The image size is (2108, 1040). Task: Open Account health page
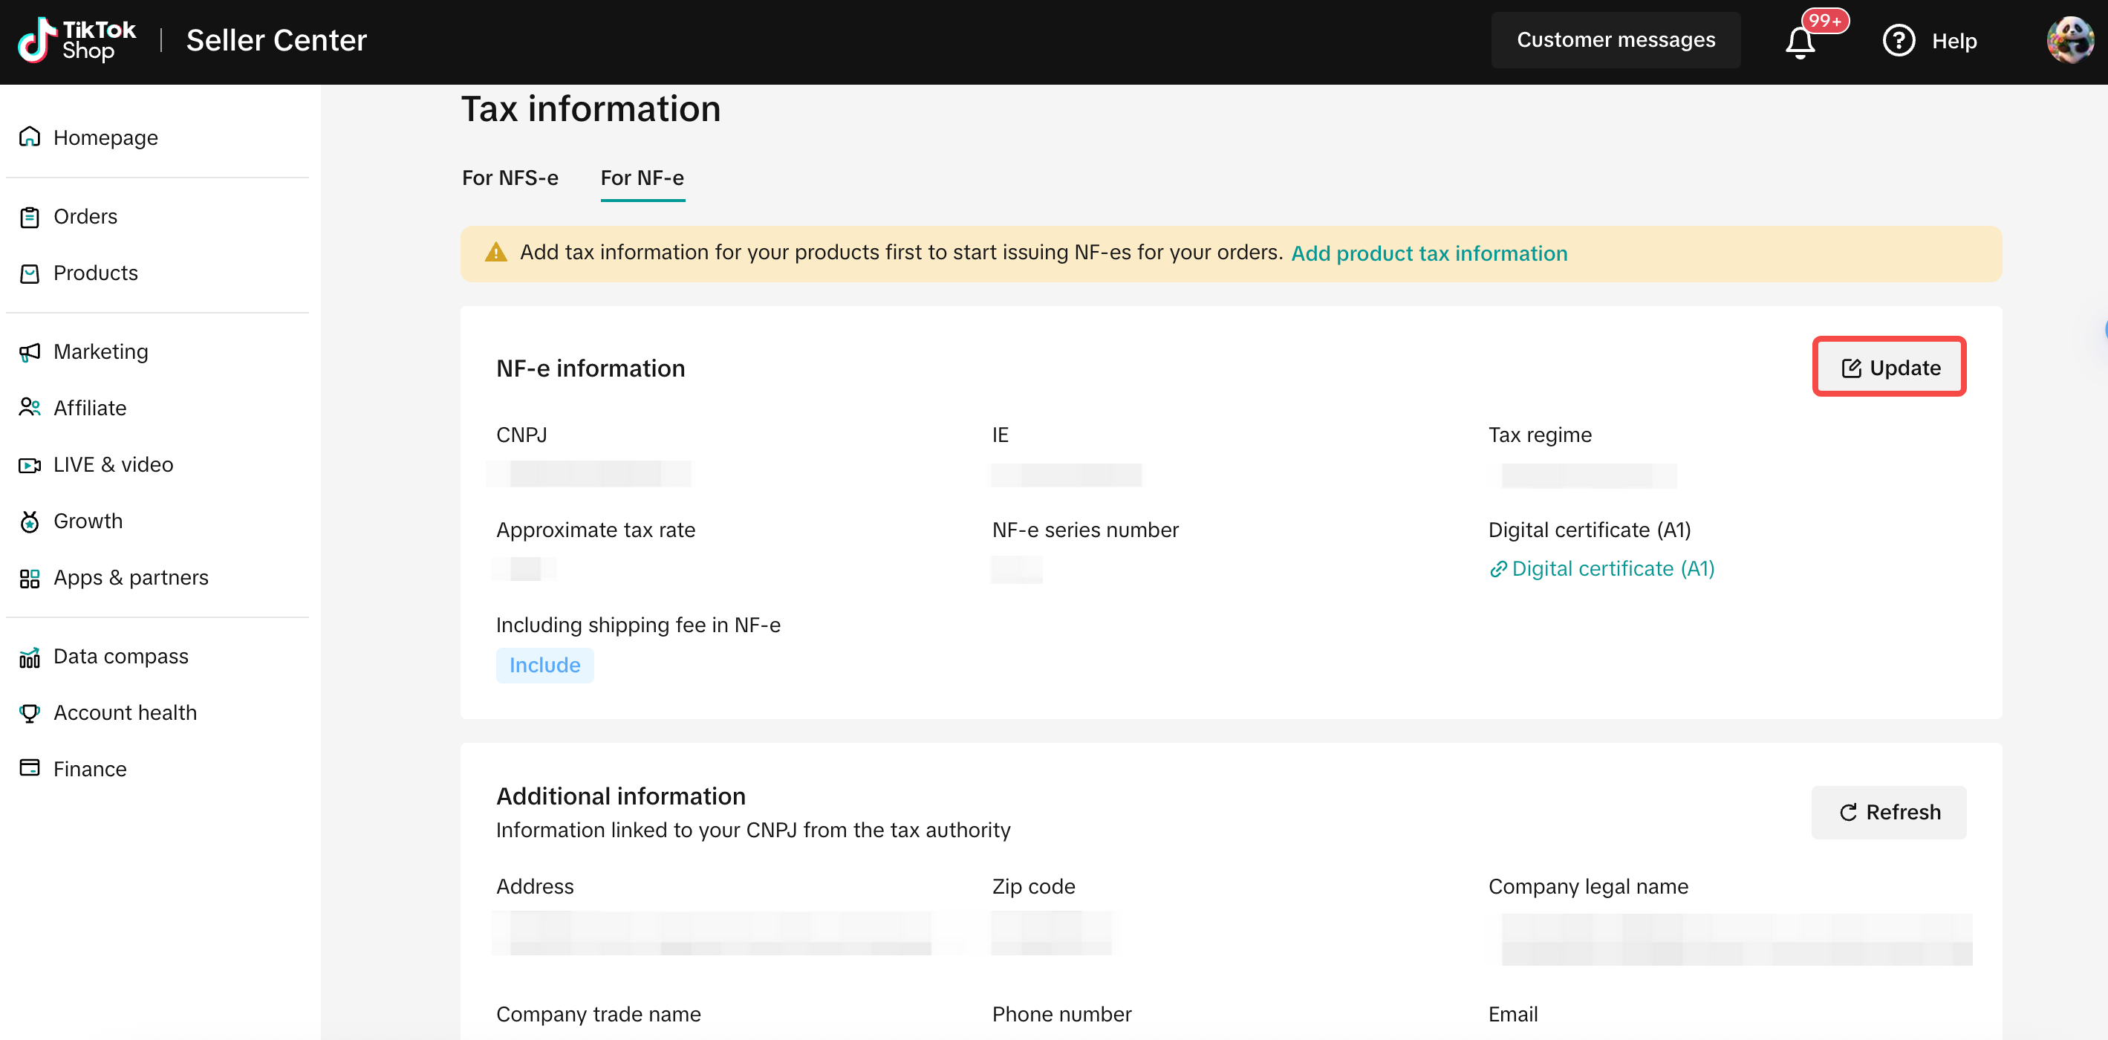tap(124, 712)
